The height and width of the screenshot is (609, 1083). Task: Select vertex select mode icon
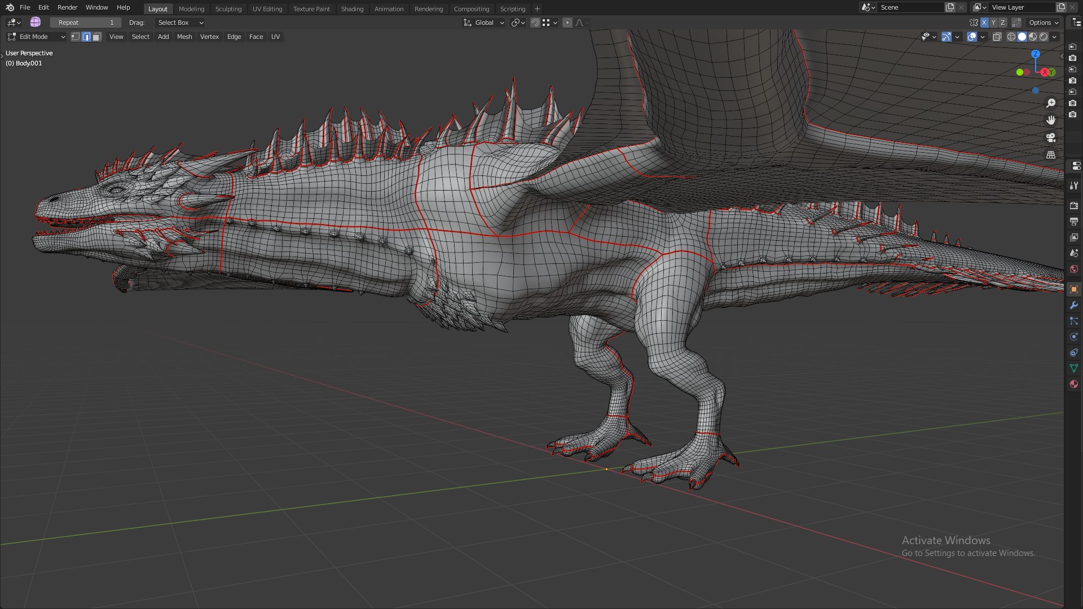pyautogui.click(x=76, y=37)
